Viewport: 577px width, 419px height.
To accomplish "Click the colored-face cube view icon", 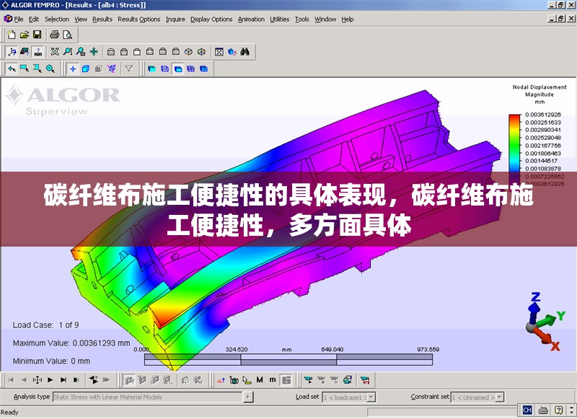I will click(201, 52).
